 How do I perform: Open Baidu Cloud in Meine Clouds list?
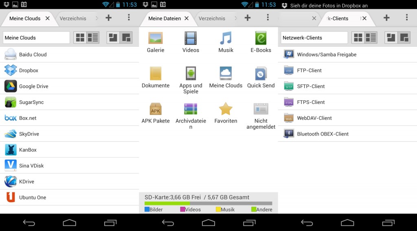click(69, 55)
